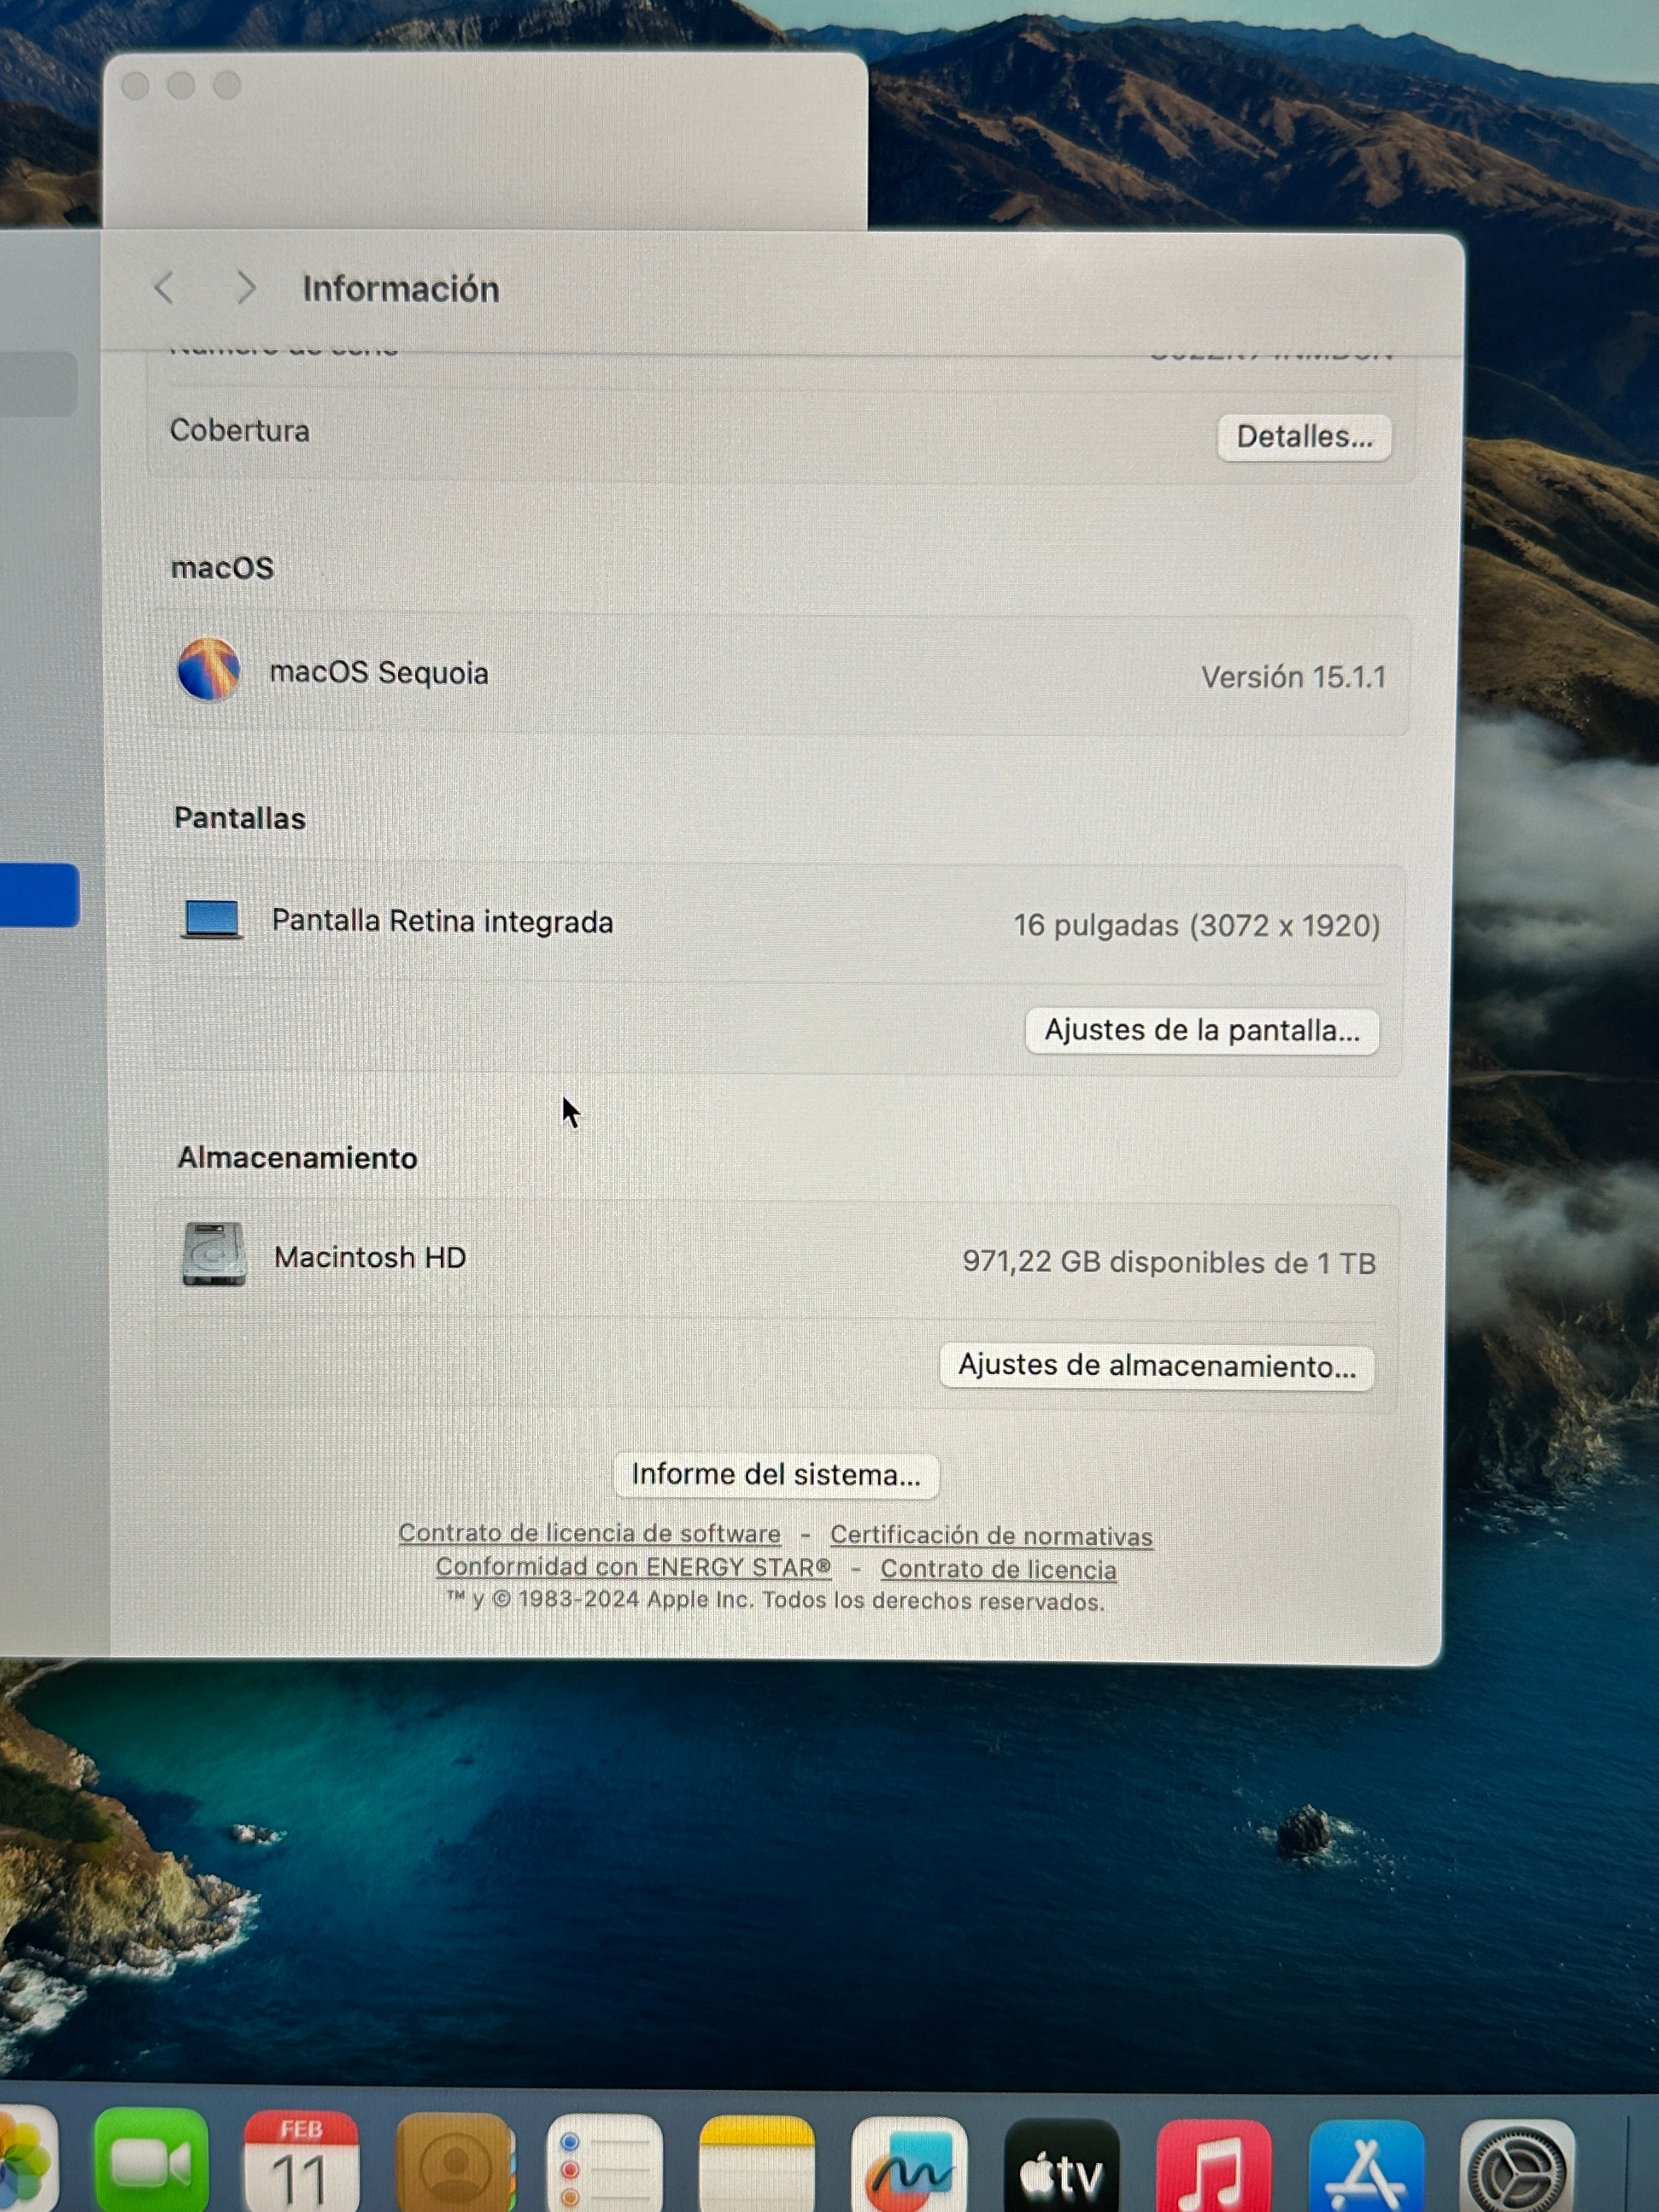
Task: Close the background window
Action: tap(135, 86)
